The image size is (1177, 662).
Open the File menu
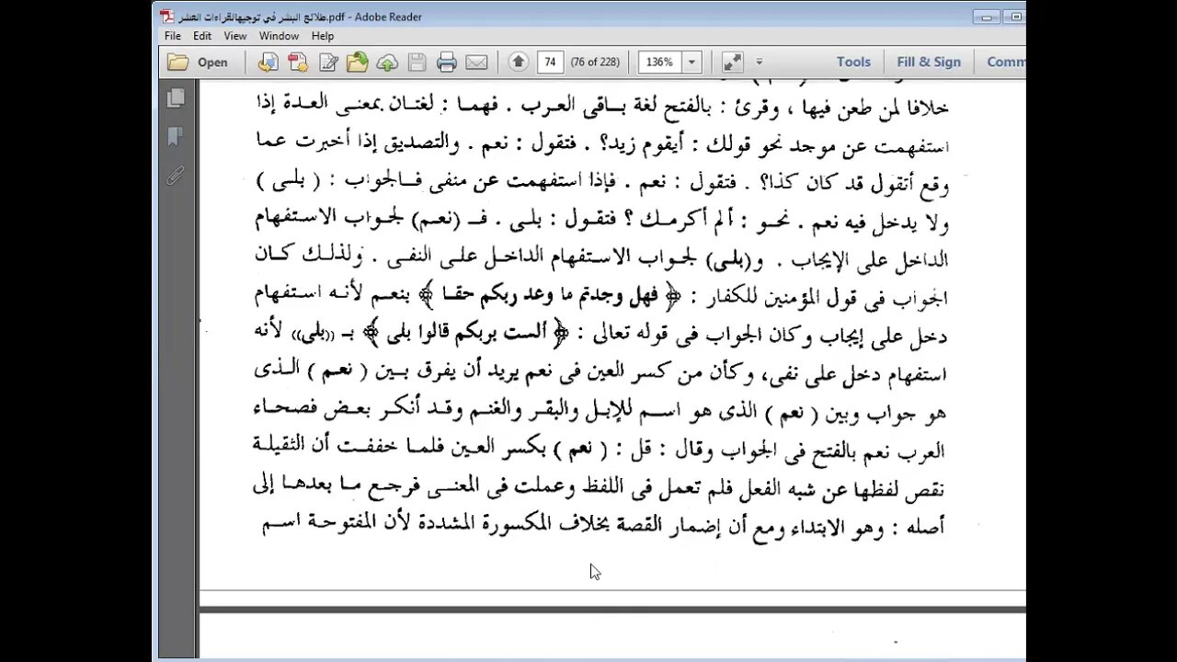pyautogui.click(x=173, y=36)
